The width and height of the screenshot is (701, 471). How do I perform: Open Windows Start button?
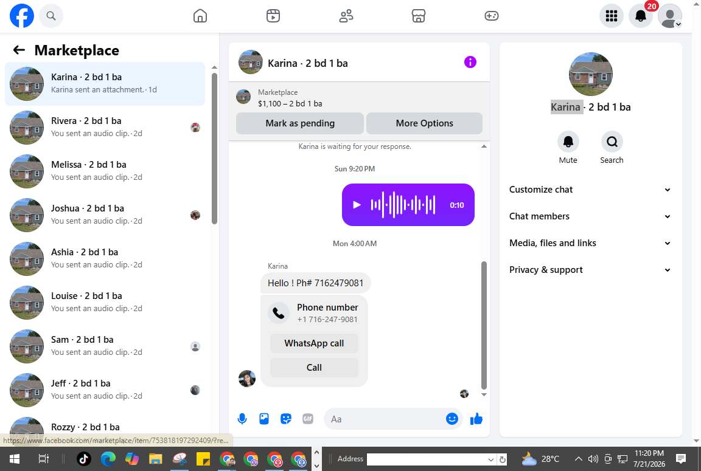[15, 459]
